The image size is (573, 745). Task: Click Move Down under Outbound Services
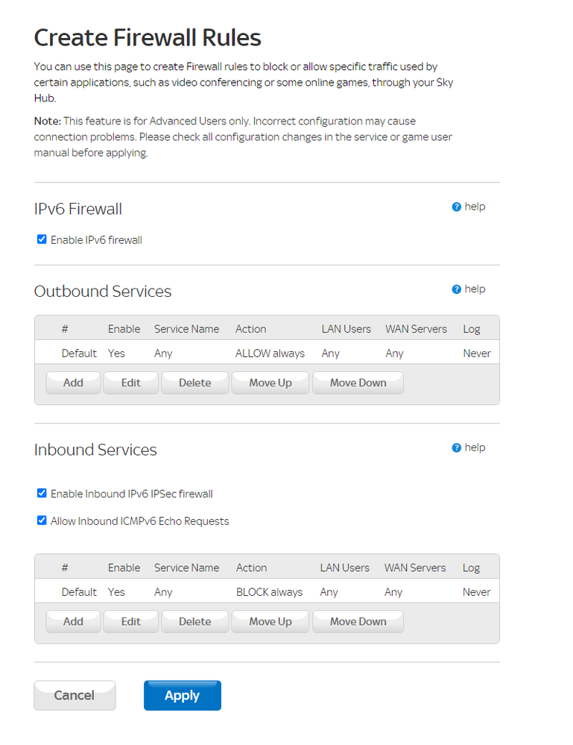coord(358,383)
